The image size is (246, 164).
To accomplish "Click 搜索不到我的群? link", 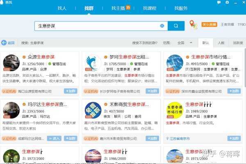I will click(145, 43).
